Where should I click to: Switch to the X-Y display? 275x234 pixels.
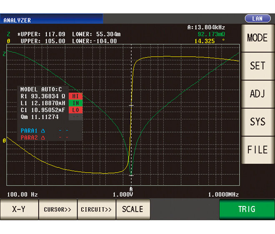tap(19, 209)
